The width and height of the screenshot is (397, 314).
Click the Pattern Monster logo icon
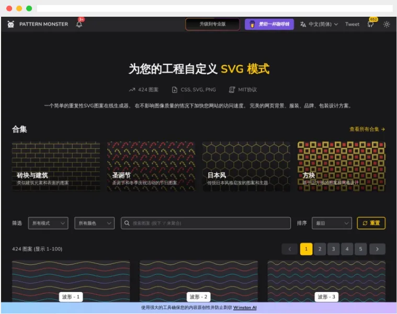11,24
